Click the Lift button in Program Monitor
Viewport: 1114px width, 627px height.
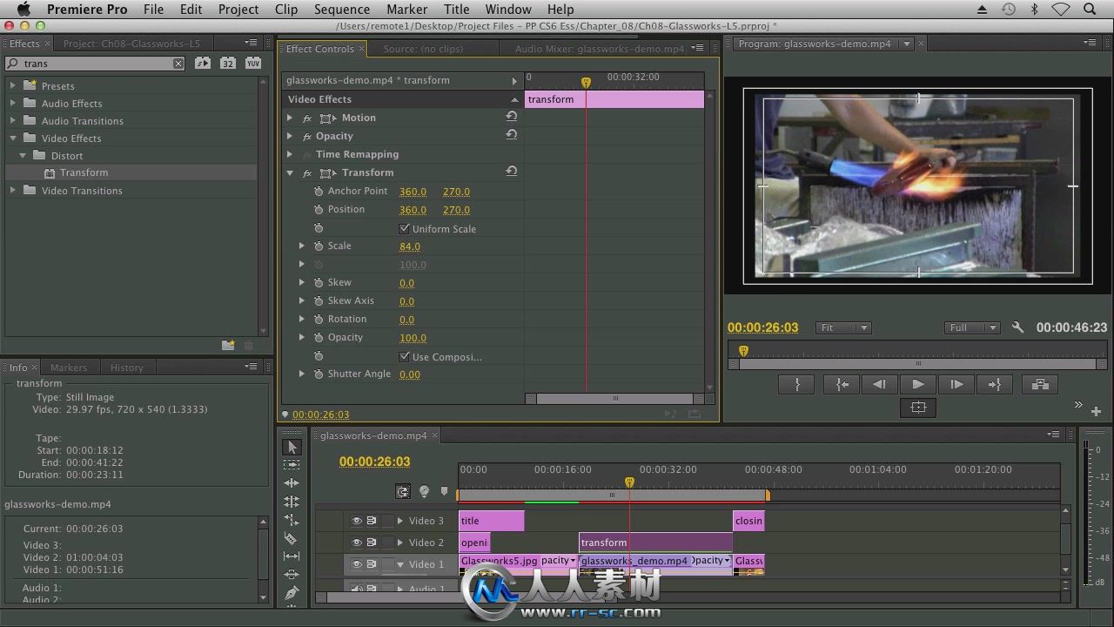click(x=1039, y=384)
